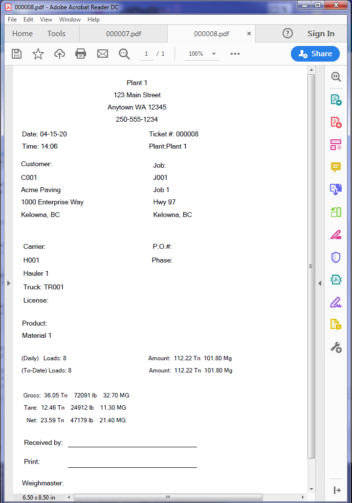
Task: Click the Ticket #: 000008 text
Action: click(x=174, y=134)
